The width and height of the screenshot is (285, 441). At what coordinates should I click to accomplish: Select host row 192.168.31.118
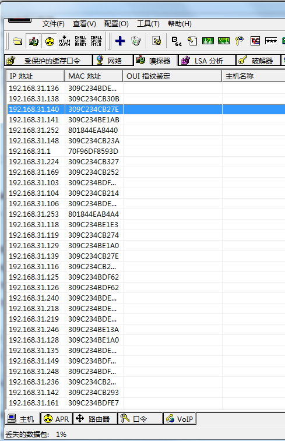[146, 225]
